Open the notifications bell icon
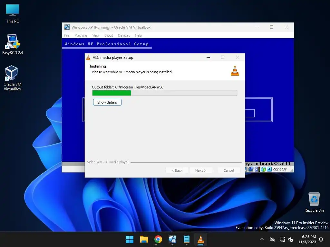330x247 pixels. 321,239
